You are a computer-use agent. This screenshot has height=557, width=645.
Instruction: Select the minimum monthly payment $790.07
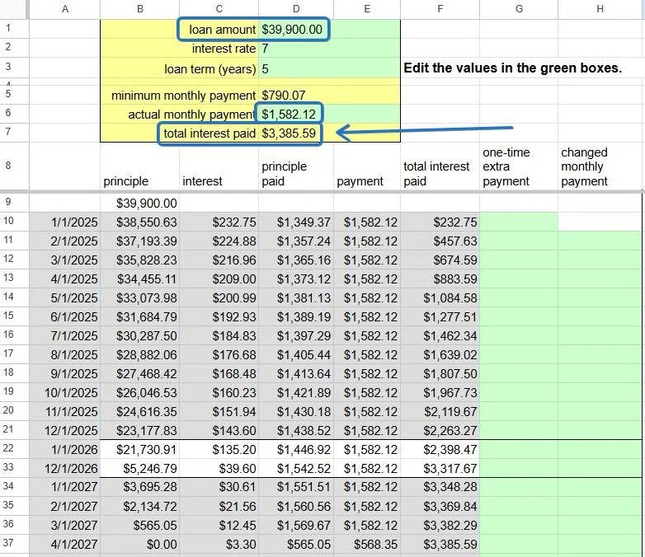click(x=296, y=96)
